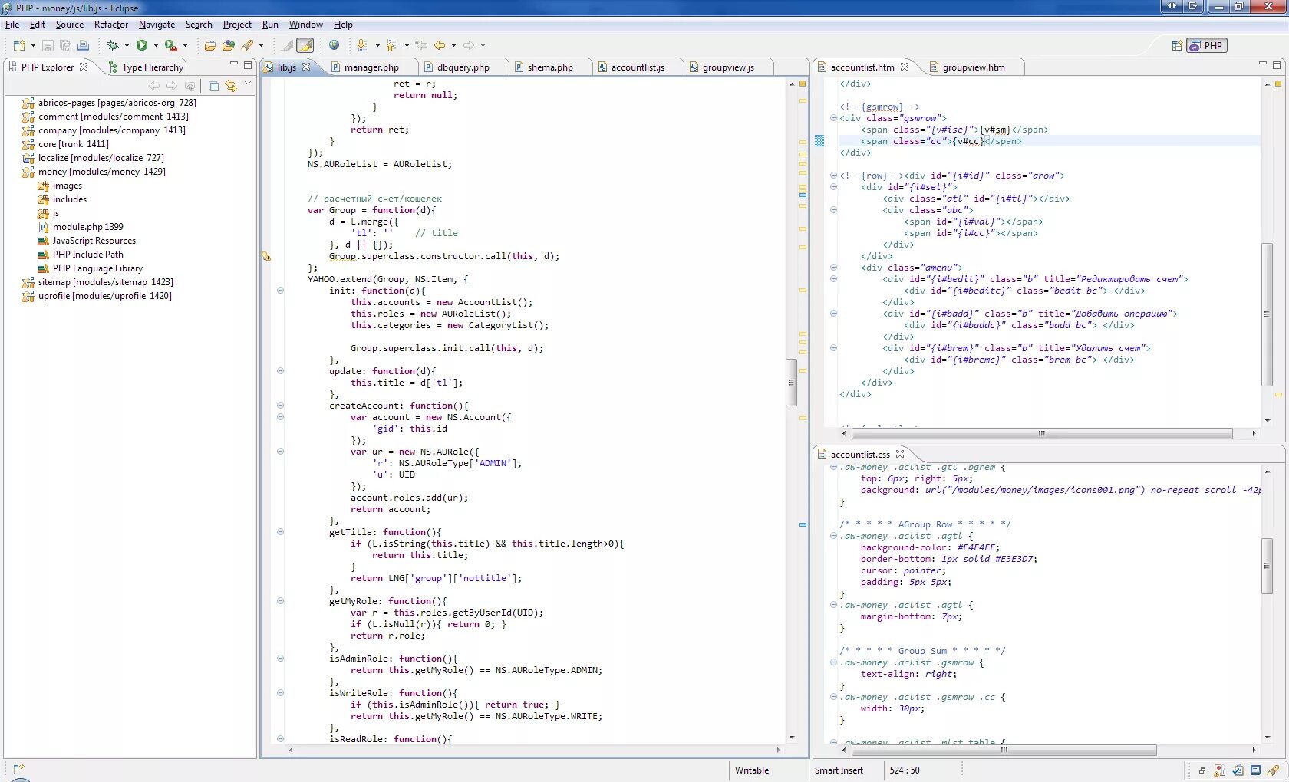
Task: Open the Project menu
Action: (x=237, y=25)
